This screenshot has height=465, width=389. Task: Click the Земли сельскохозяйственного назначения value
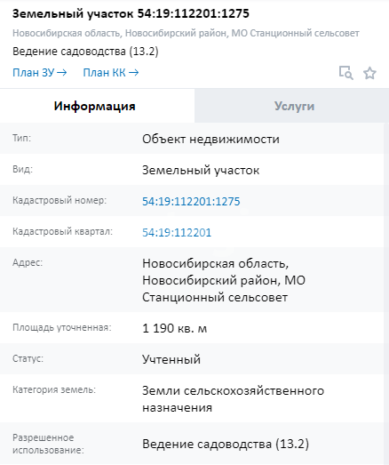pyautogui.click(x=233, y=399)
